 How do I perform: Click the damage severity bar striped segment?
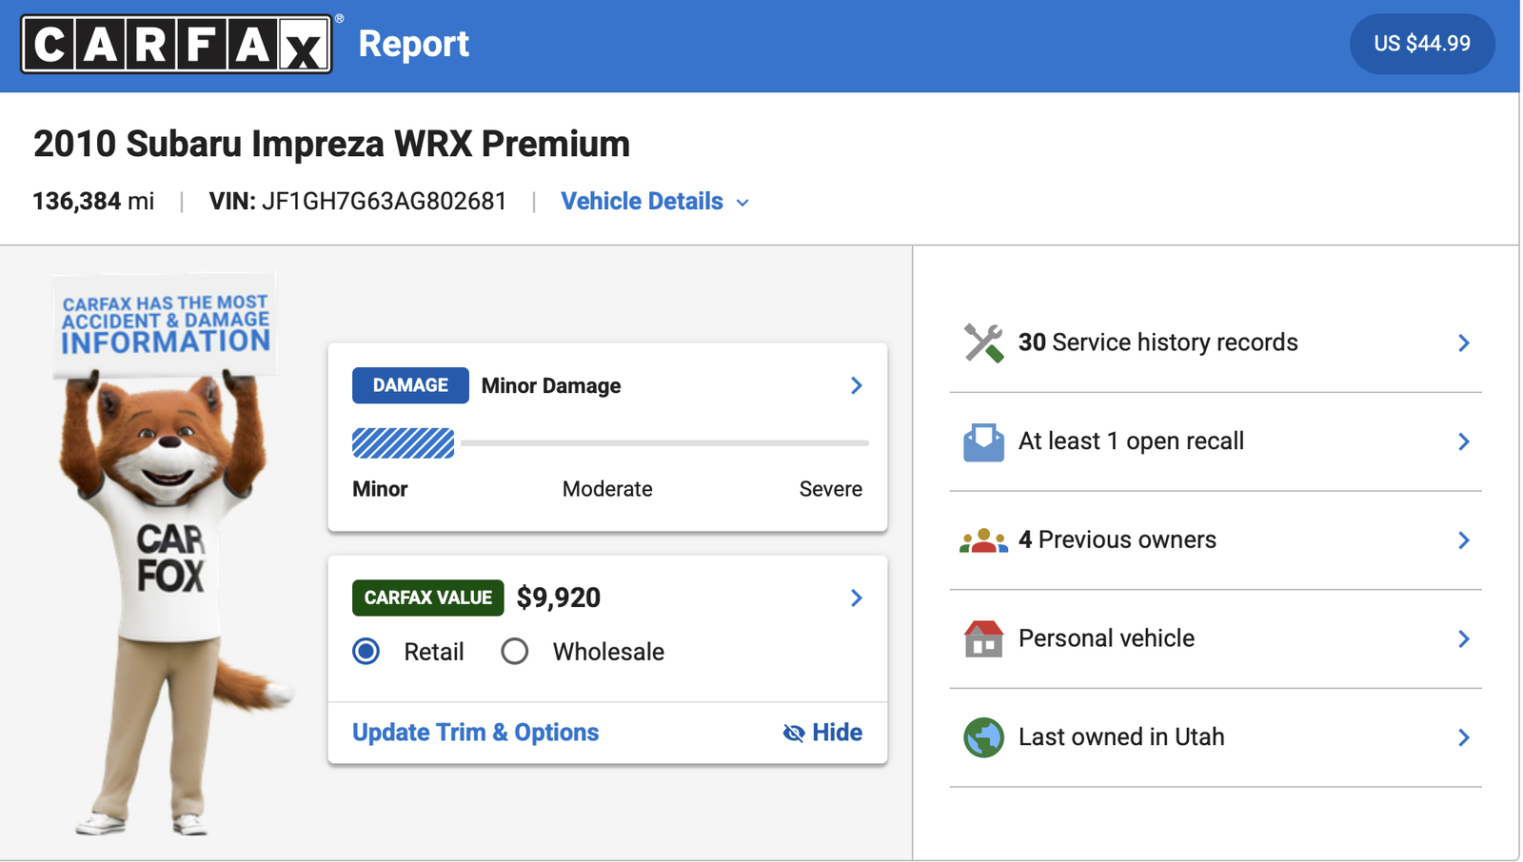404,443
